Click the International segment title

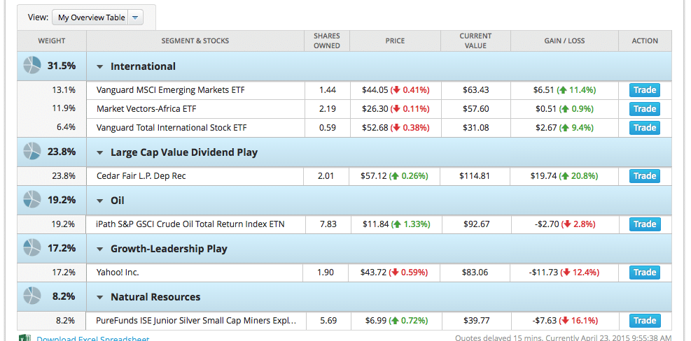pyautogui.click(x=143, y=66)
